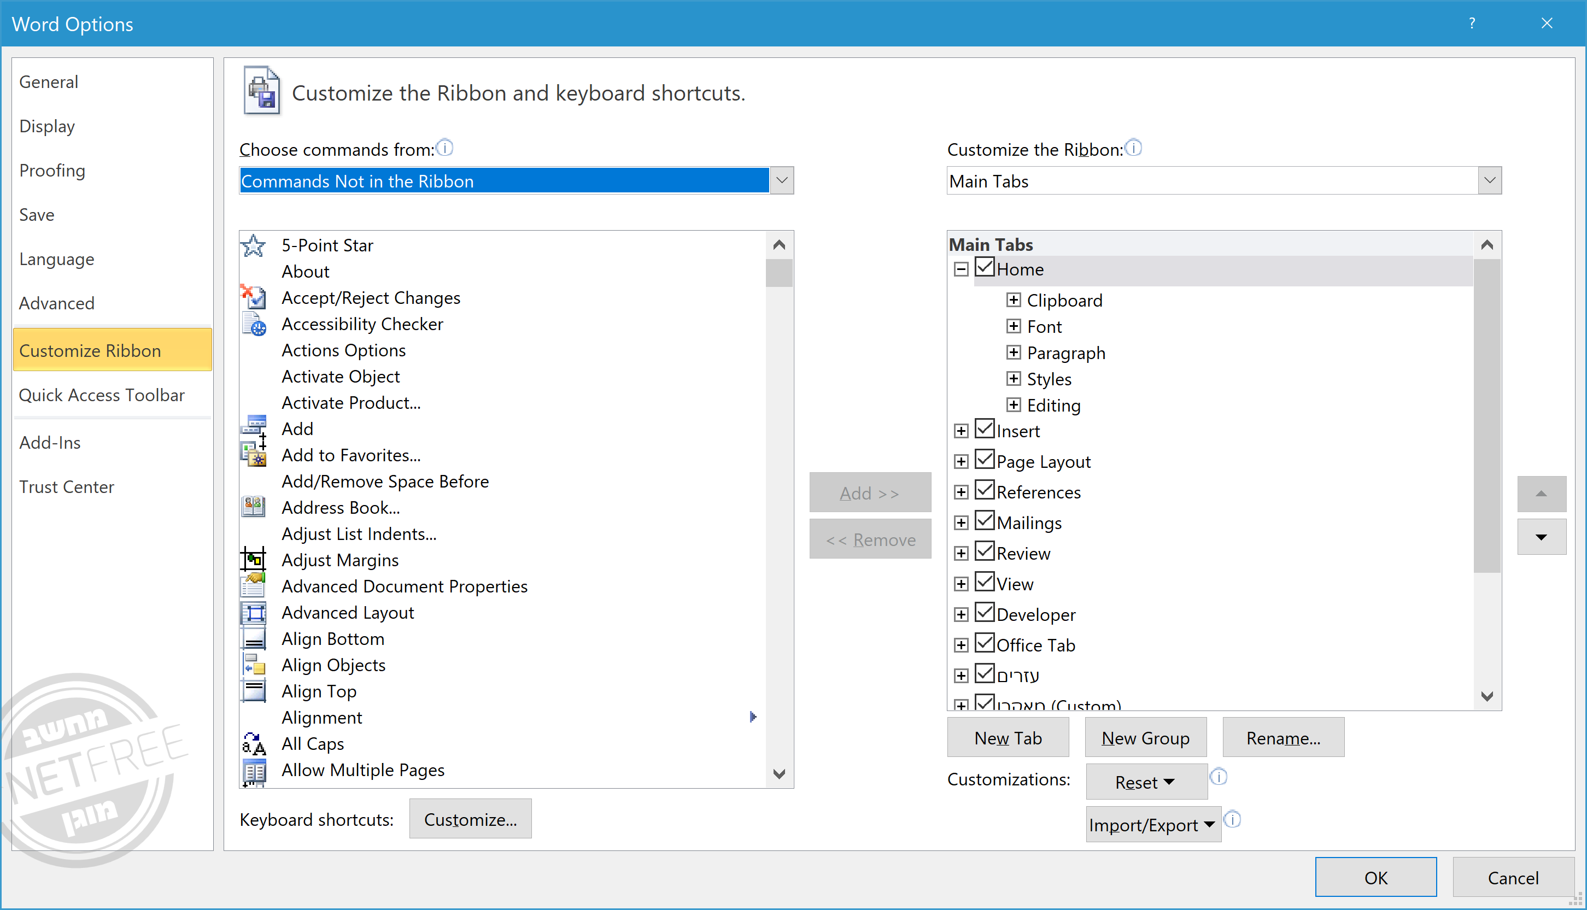Screen dimensions: 1587x910
Task: Select the Advanced Layout icon
Action: coord(254,613)
